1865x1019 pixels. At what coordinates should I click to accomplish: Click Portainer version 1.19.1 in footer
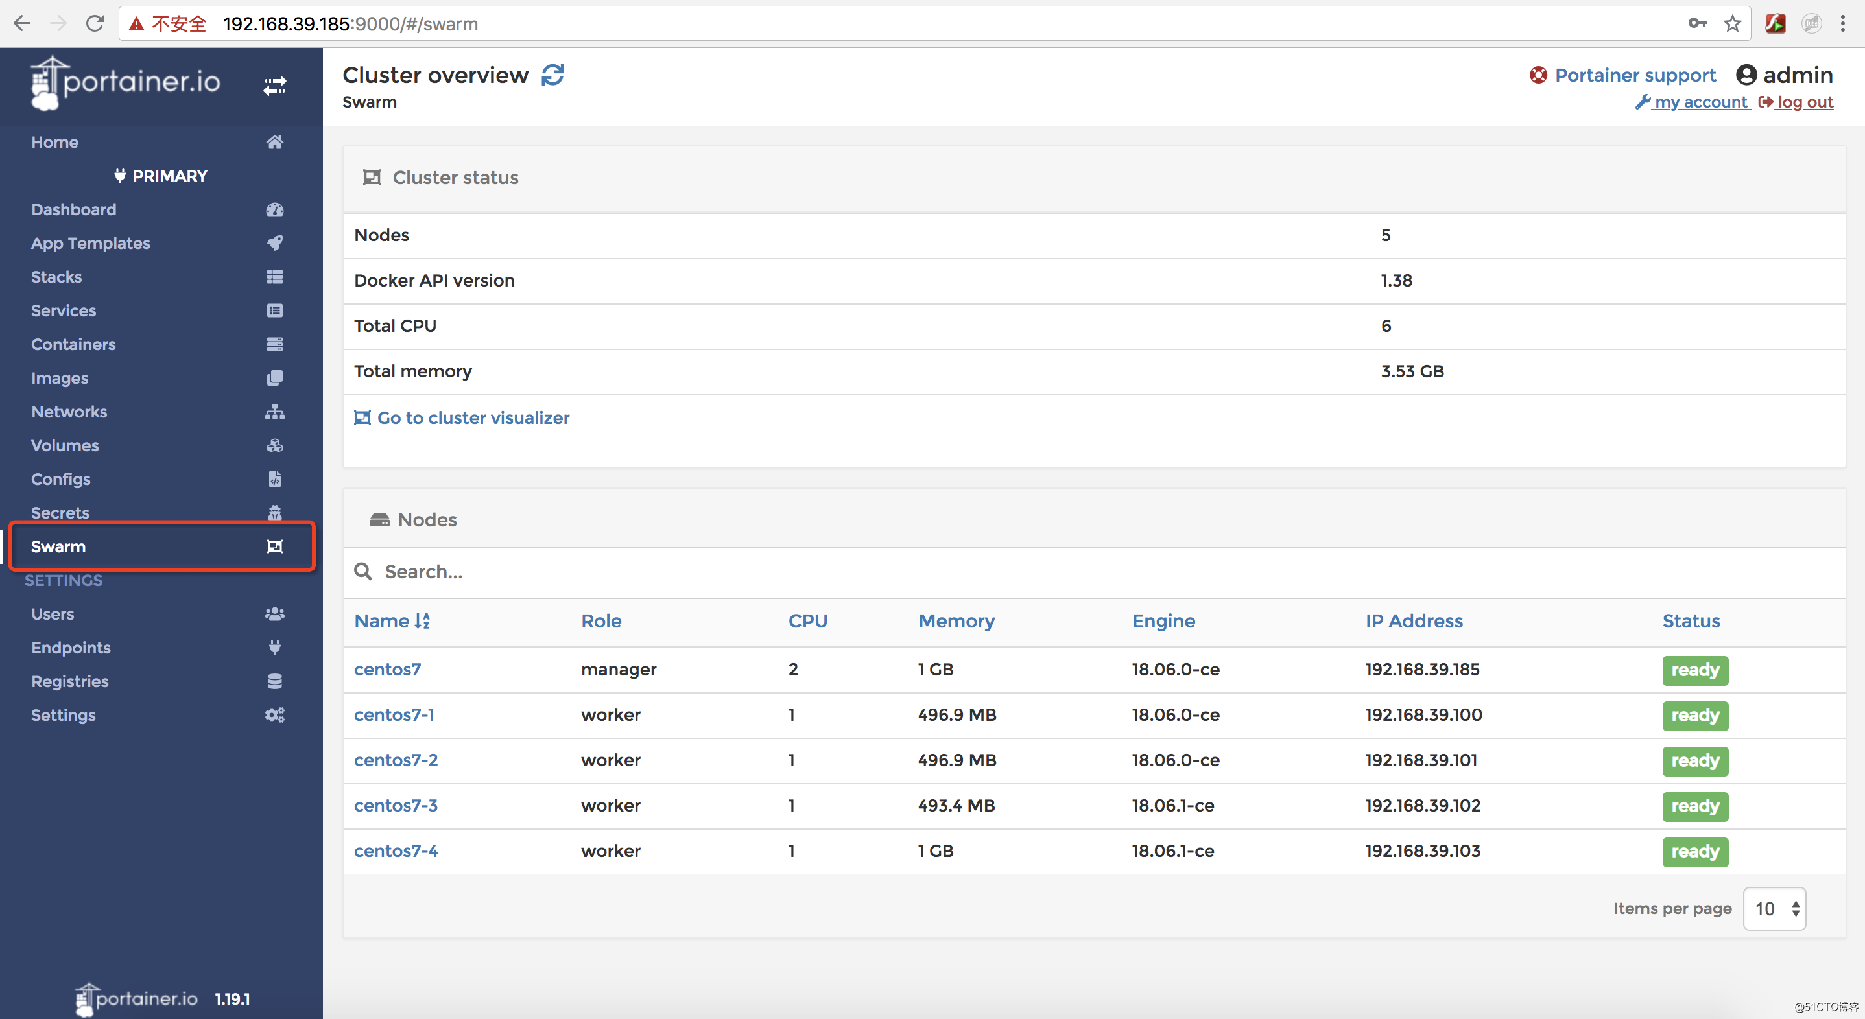232,999
